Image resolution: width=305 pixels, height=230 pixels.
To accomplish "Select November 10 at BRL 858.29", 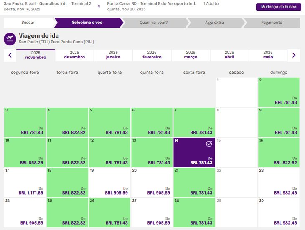I will coord(25,152).
